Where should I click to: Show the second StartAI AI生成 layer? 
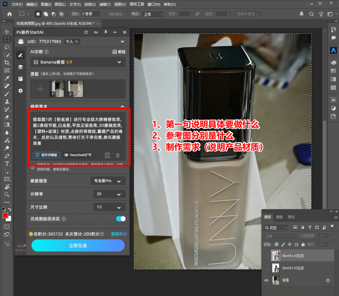pyautogui.click(x=266, y=268)
